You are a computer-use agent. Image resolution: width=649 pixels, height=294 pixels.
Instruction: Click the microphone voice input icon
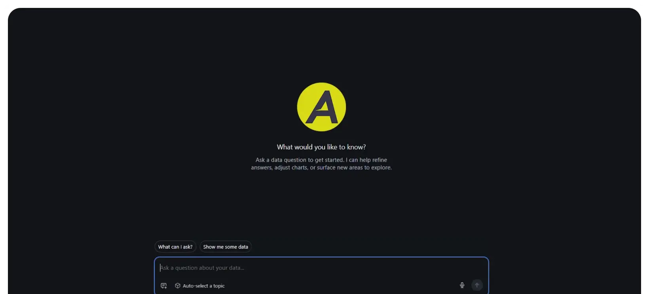[x=462, y=285]
